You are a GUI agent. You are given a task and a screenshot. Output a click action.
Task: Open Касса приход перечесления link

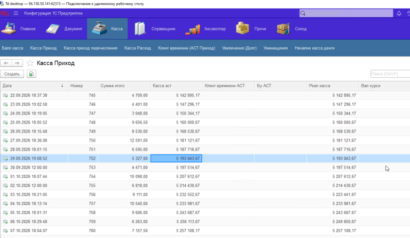click(90, 48)
